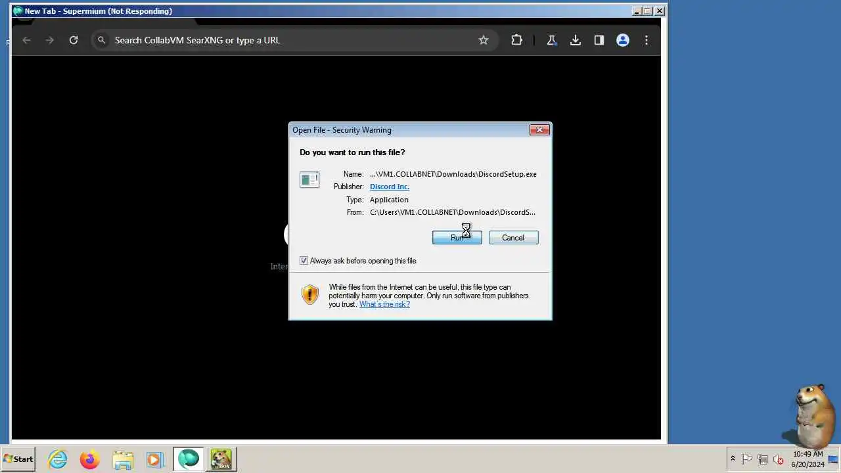Minimize the Supermium window

coord(637,11)
